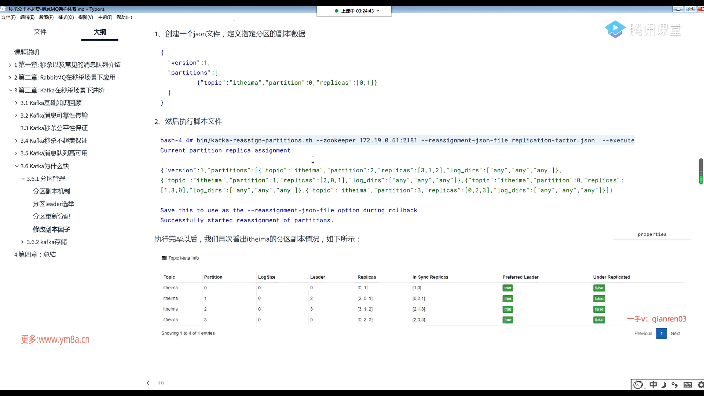Switch IME Chinese/English mode icon
The height and width of the screenshot is (396, 704).
[x=653, y=385]
